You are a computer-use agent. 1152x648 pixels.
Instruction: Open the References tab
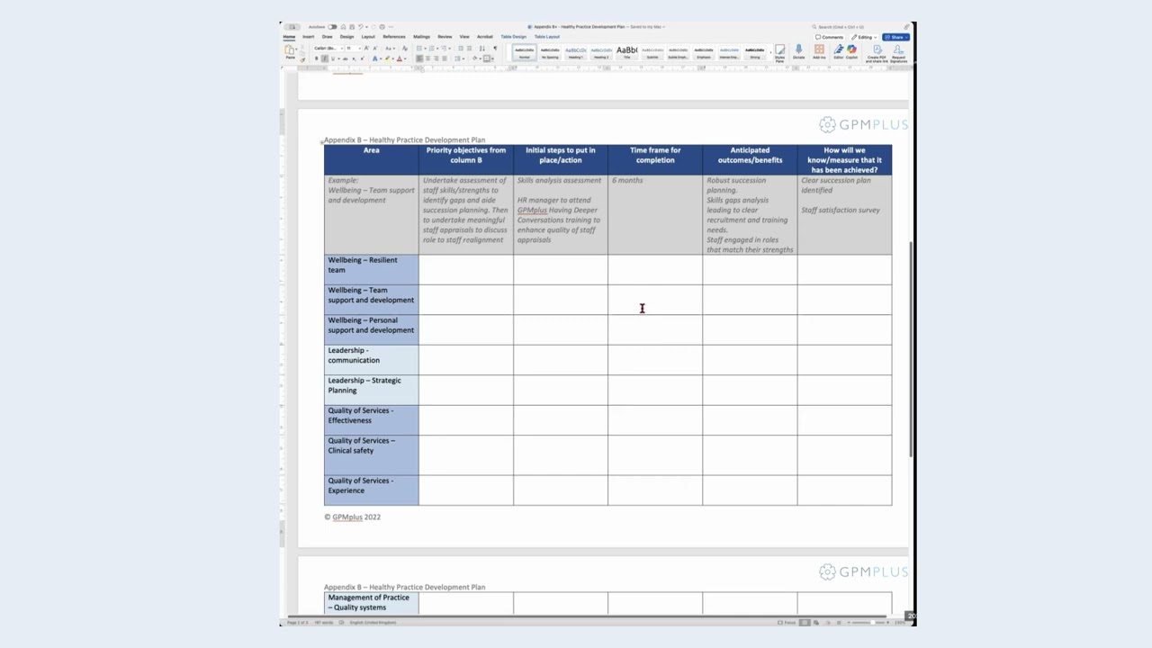click(394, 37)
